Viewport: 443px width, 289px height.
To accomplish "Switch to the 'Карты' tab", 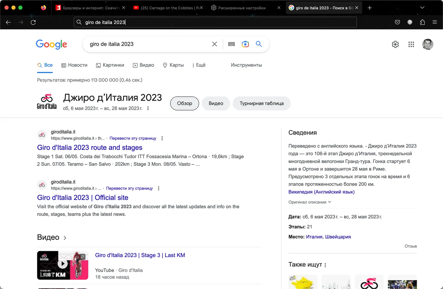I will point(173,65).
